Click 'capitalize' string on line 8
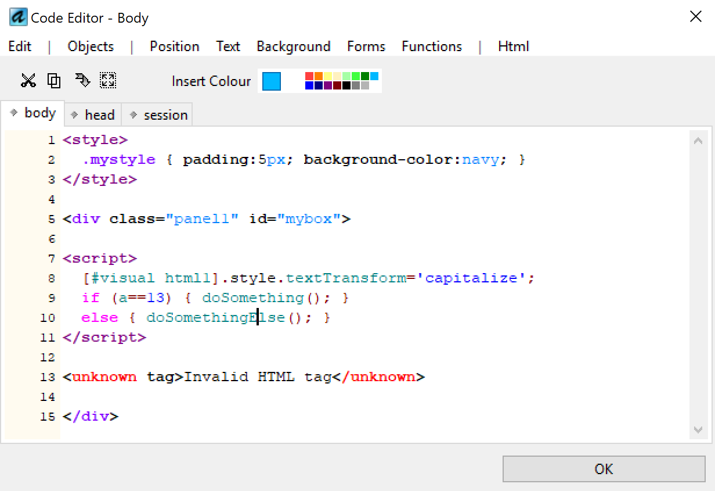Screen dimensions: 715x491 point(471,278)
